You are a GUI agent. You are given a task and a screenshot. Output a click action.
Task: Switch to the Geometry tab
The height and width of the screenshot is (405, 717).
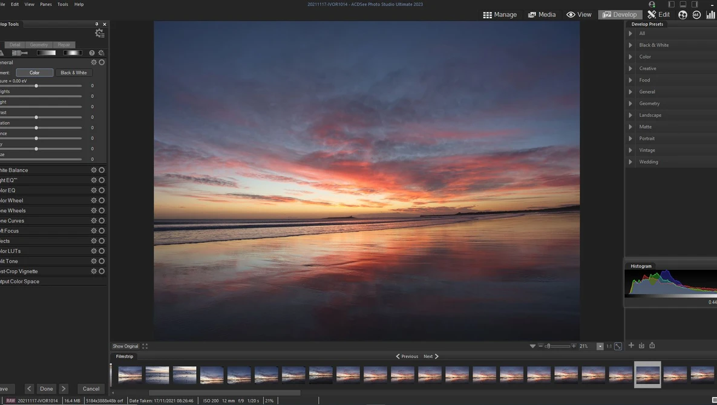point(39,45)
